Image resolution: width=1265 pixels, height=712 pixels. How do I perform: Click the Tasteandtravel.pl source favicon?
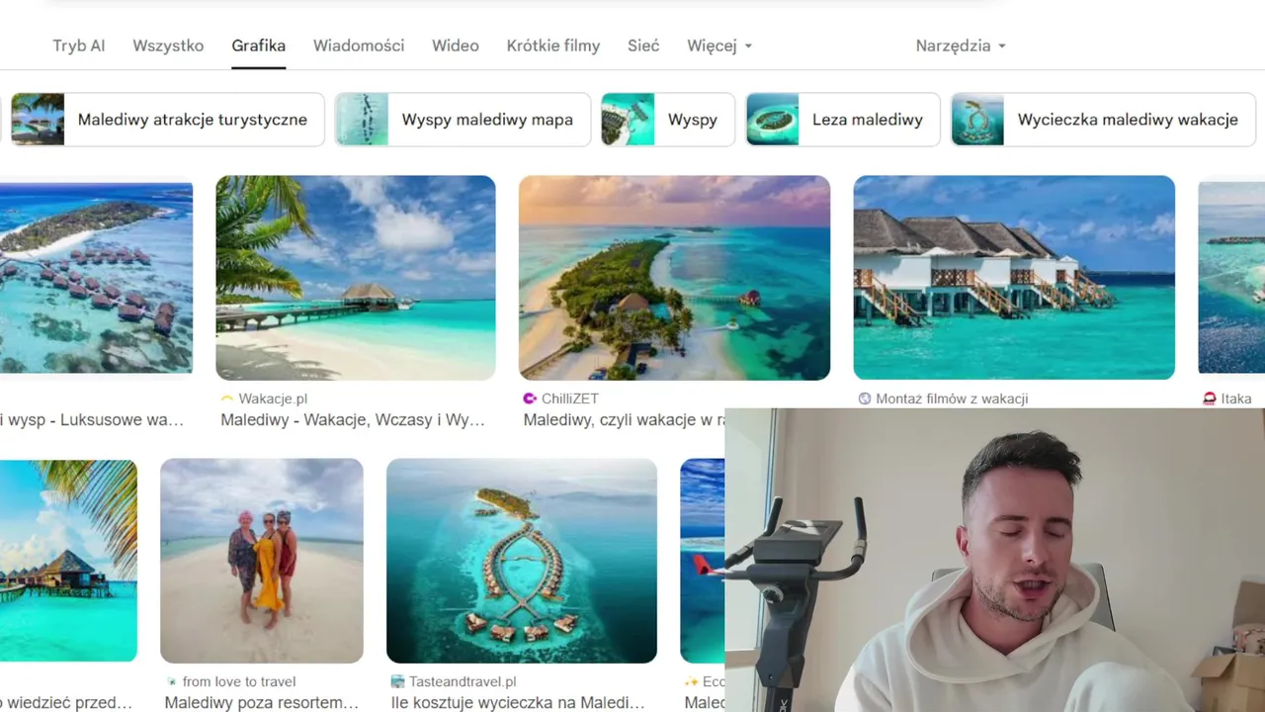point(397,681)
